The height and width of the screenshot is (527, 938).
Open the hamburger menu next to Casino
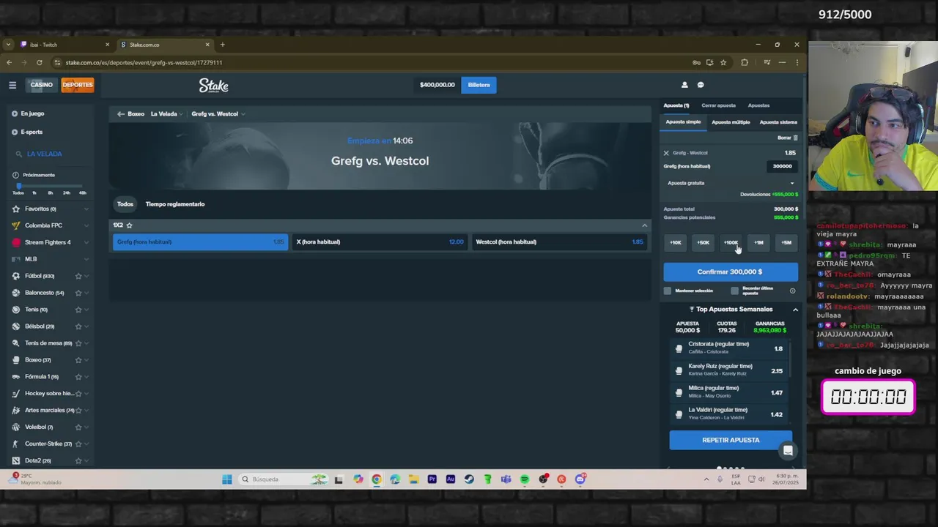tap(12, 85)
